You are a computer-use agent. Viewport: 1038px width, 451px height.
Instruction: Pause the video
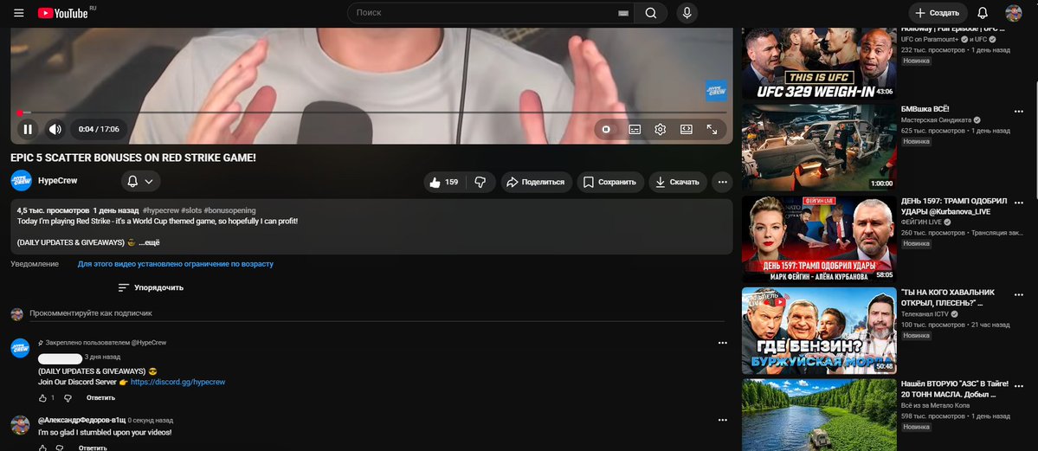pyautogui.click(x=28, y=129)
